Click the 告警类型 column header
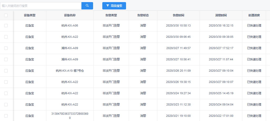The image size is (270, 121). point(111,15)
